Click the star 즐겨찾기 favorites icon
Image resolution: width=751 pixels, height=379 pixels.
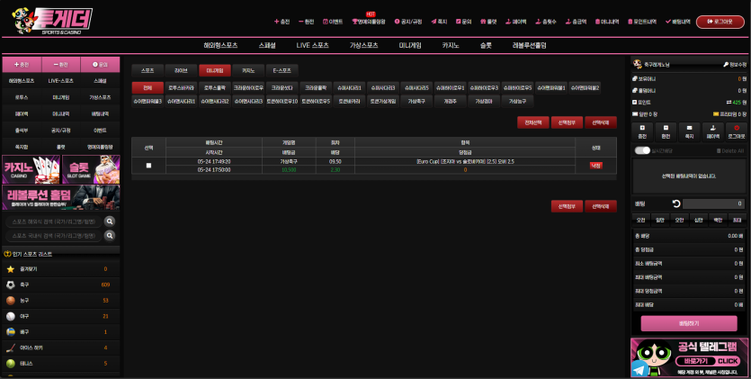click(x=11, y=269)
